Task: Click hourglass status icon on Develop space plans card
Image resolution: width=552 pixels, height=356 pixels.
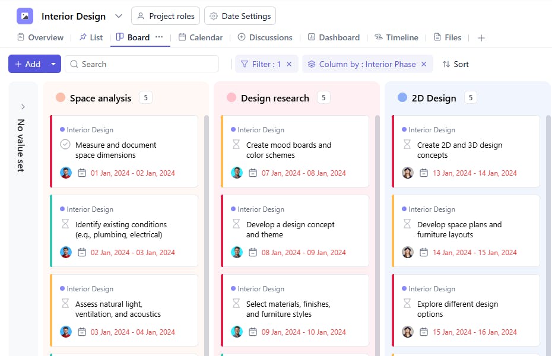Action: click(407, 224)
